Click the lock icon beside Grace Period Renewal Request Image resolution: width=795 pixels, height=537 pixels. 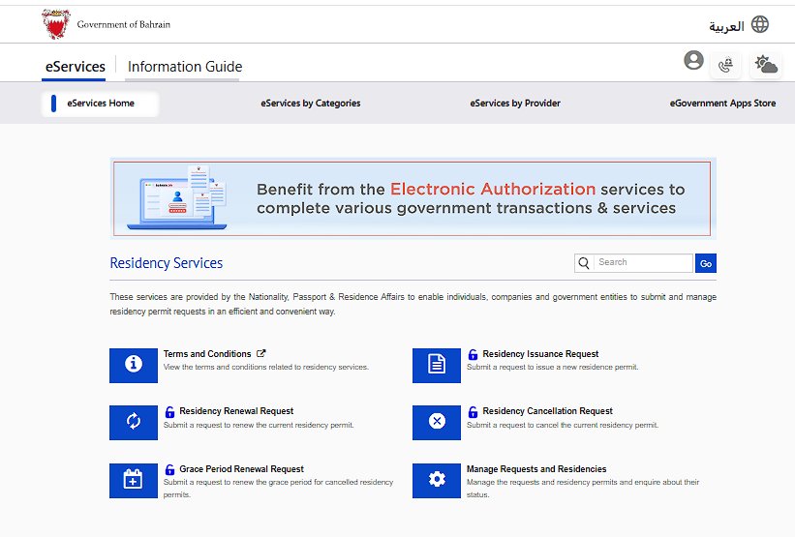tap(169, 469)
